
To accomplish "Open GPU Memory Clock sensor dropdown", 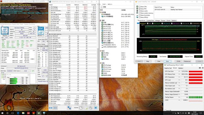I will (x=179, y=74).
